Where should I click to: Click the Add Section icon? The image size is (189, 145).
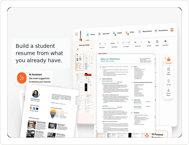[169, 69]
